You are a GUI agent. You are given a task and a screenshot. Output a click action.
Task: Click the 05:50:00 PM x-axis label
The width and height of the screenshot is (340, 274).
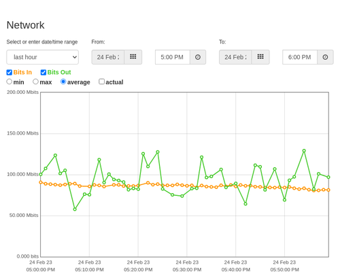(x=284, y=270)
